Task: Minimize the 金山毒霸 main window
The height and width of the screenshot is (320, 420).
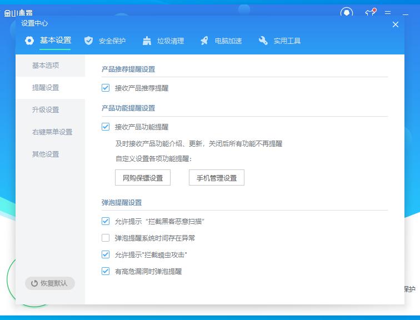Action: [x=406, y=14]
